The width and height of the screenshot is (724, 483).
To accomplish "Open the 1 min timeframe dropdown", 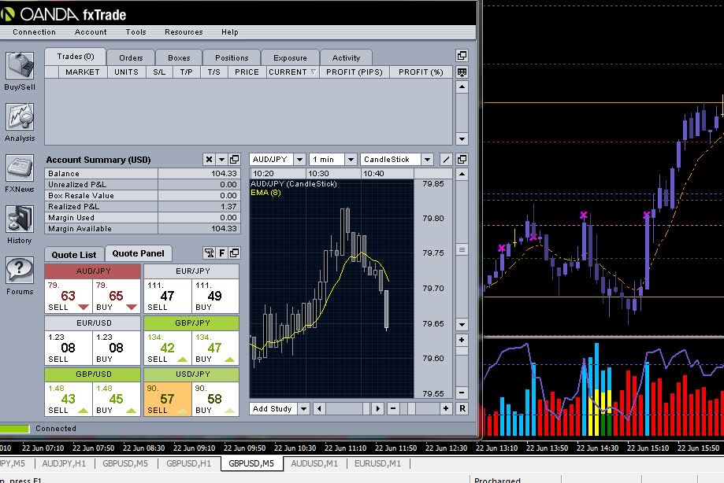I will point(351,160).
